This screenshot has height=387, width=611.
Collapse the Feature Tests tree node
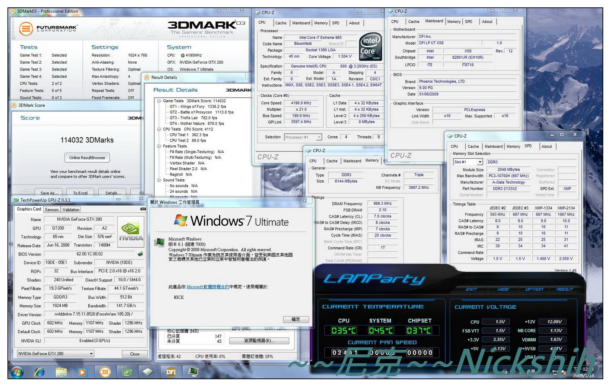coord(159,146)
